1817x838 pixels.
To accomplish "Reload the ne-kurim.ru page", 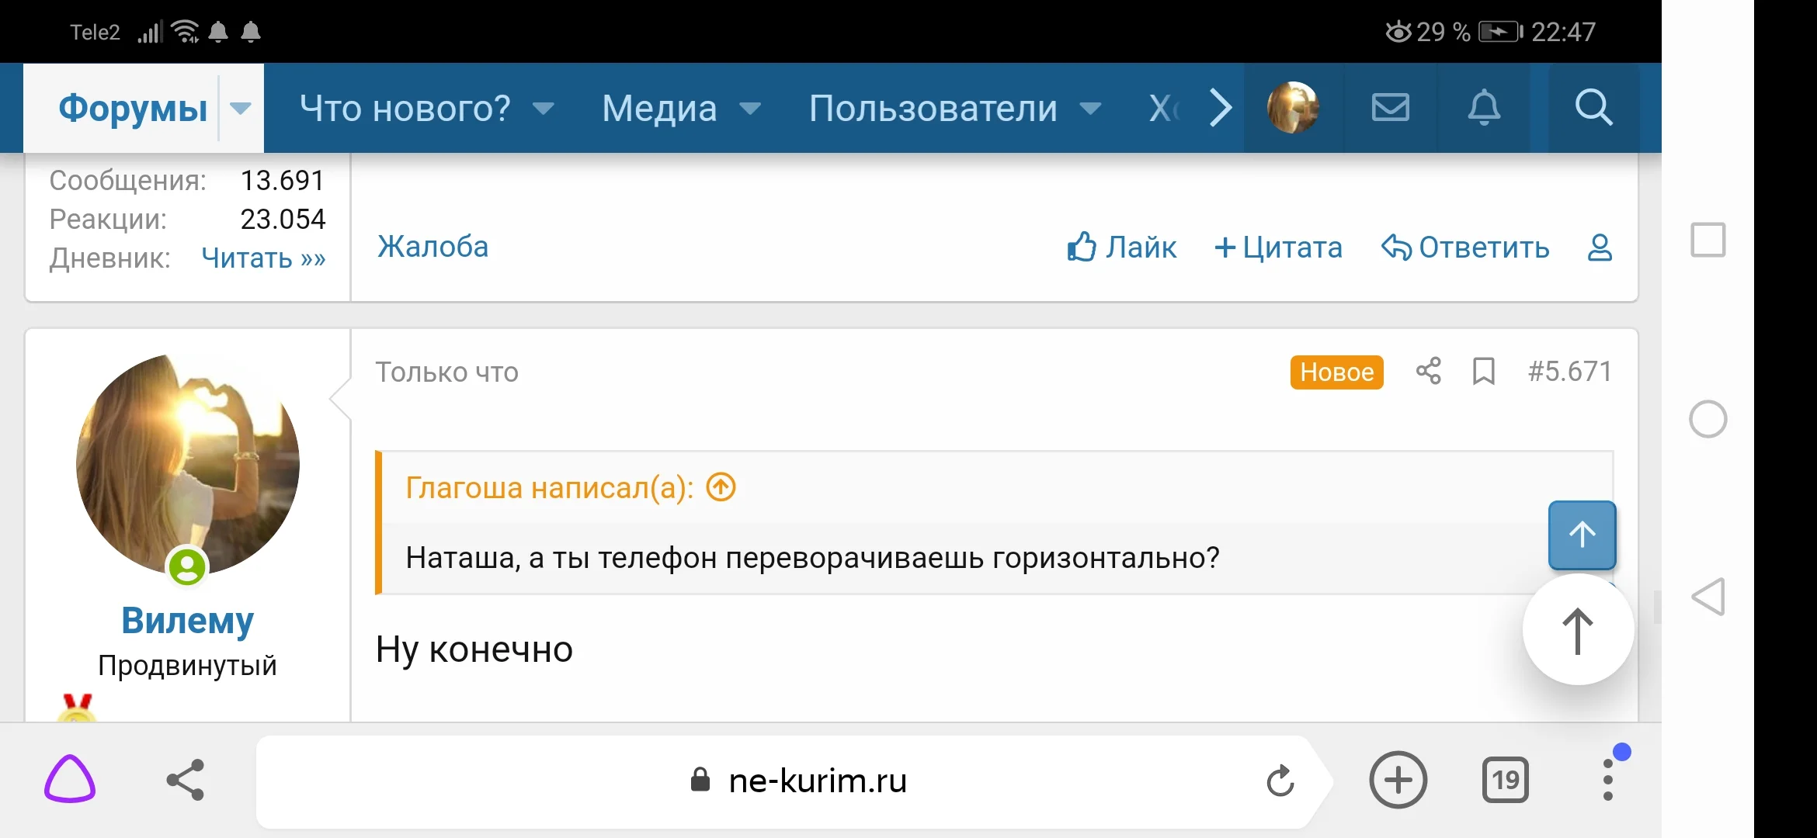I will (x=1280, y=781).
